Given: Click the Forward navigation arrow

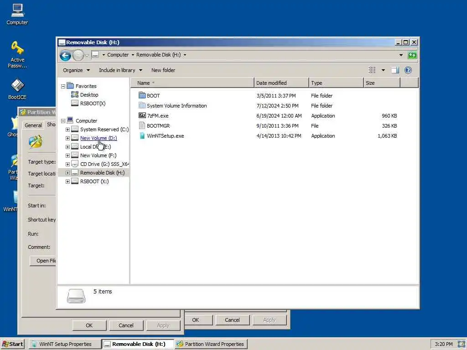Looking at the screenshot, I should coord(78,55).
